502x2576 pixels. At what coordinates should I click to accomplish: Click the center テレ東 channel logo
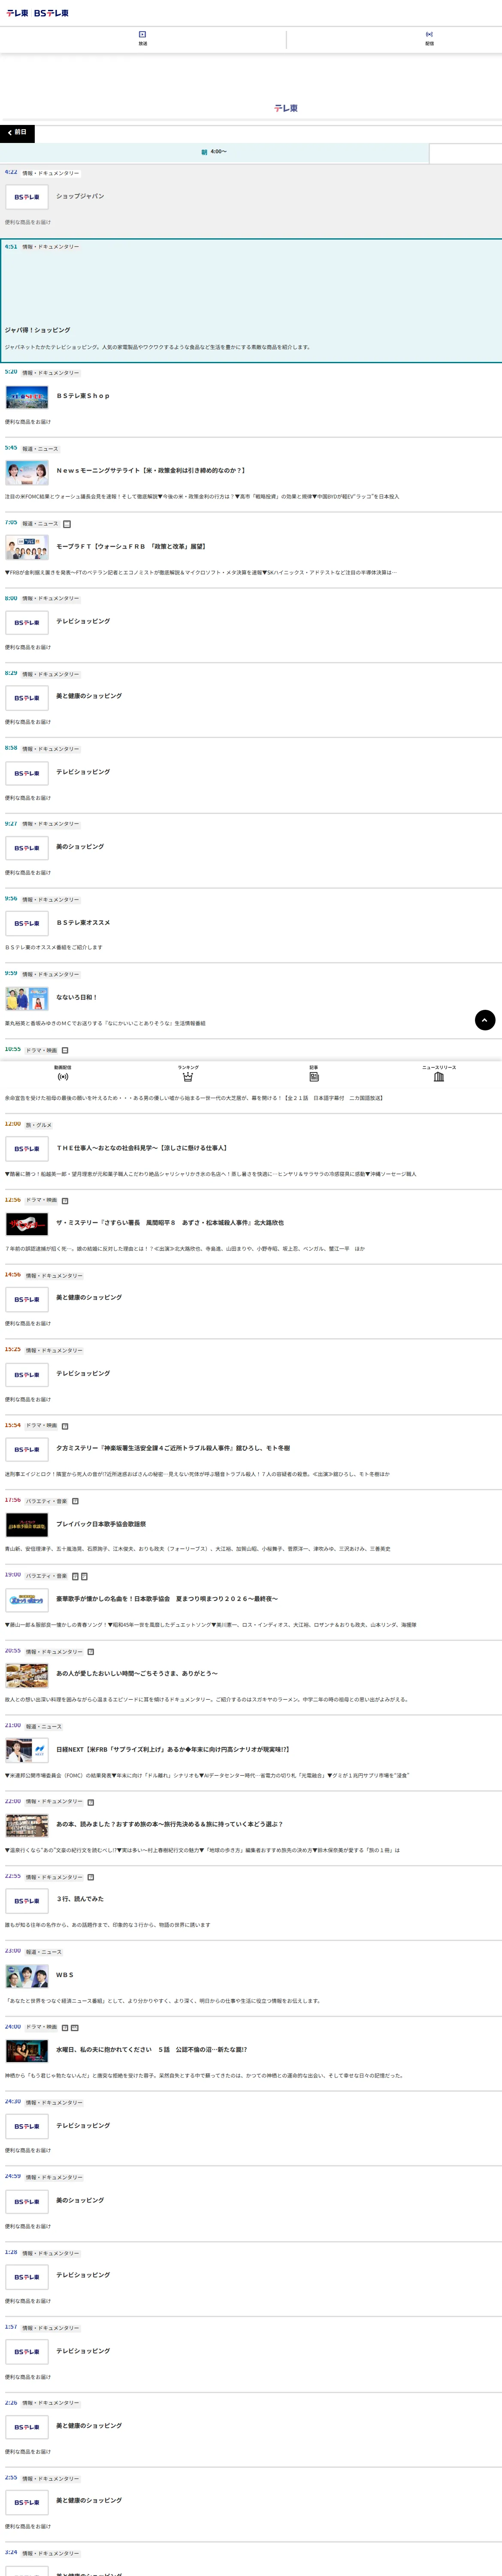[286, 108]
